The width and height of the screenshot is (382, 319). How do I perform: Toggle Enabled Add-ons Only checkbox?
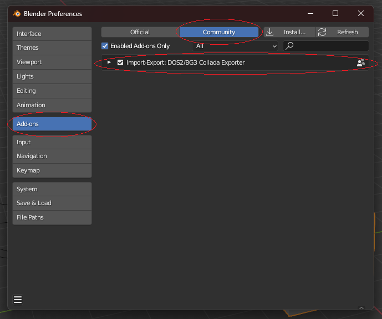[105, 46]
